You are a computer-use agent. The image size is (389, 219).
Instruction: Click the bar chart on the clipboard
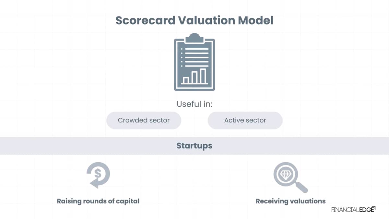pyautogui.click(x=194, y=76)
